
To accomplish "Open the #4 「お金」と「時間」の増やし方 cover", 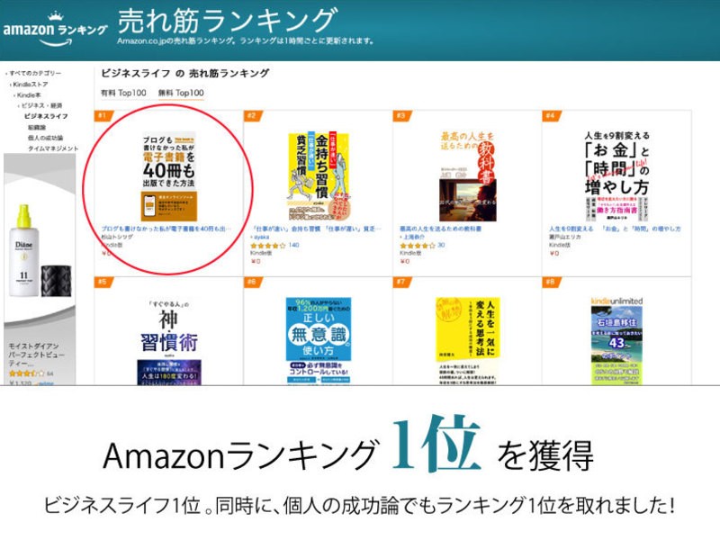I will point(616,175).
